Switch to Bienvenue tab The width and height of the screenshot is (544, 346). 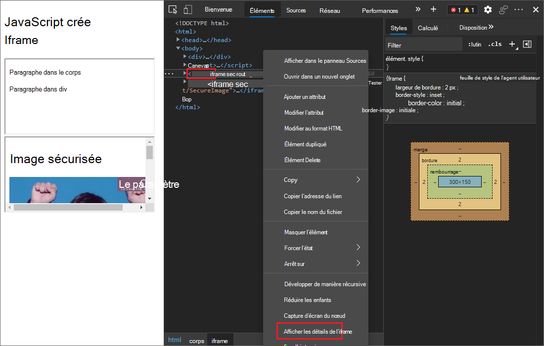(x=219, y=9)
